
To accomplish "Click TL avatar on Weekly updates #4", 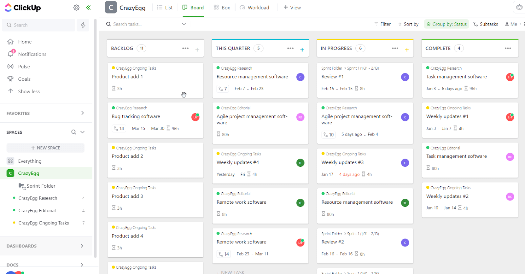I will coord(300,163).
